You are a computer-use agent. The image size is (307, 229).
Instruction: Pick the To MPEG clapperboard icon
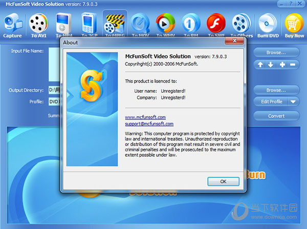point(115,24)
